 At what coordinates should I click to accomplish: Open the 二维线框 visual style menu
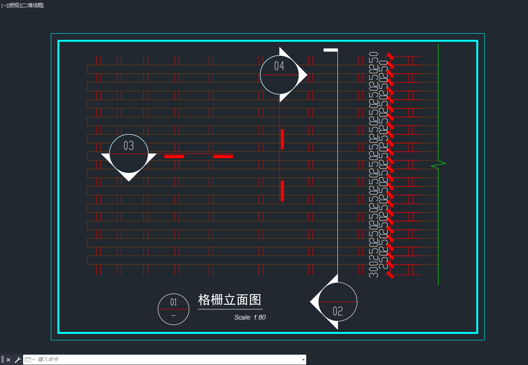[33, 6]
